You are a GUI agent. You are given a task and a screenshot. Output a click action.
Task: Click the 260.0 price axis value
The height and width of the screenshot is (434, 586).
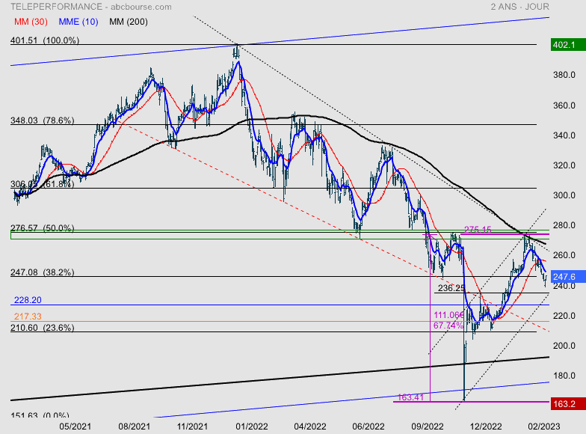pyautogui.click(x=564, y=255)
